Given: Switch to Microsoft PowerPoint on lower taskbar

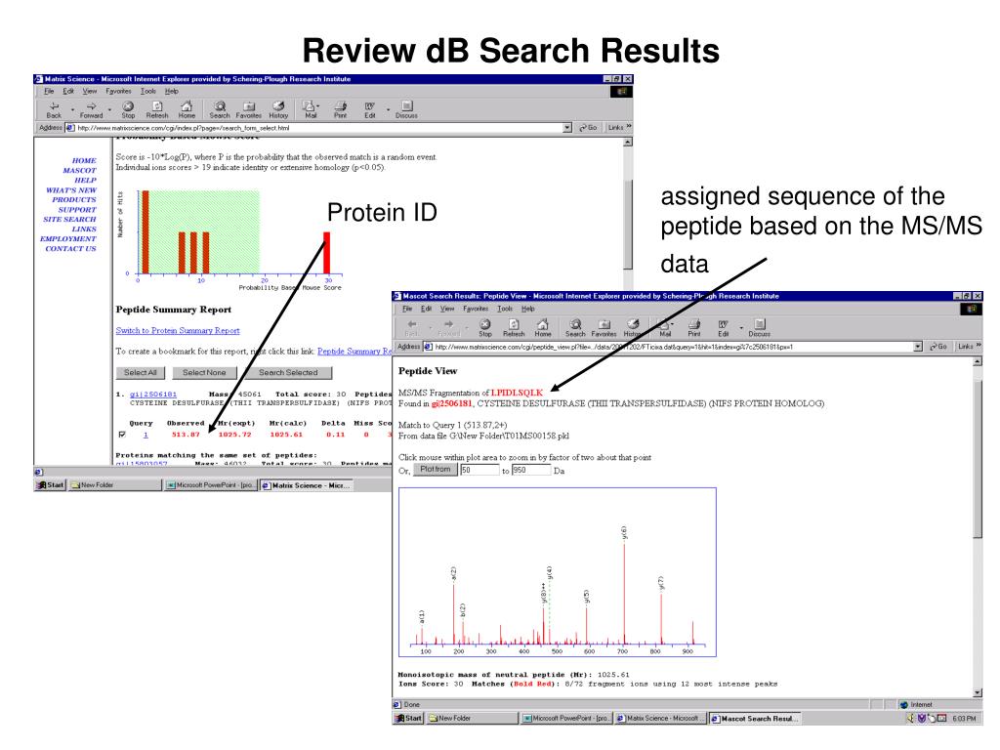Looking at the screenshot, I should 565,718.
